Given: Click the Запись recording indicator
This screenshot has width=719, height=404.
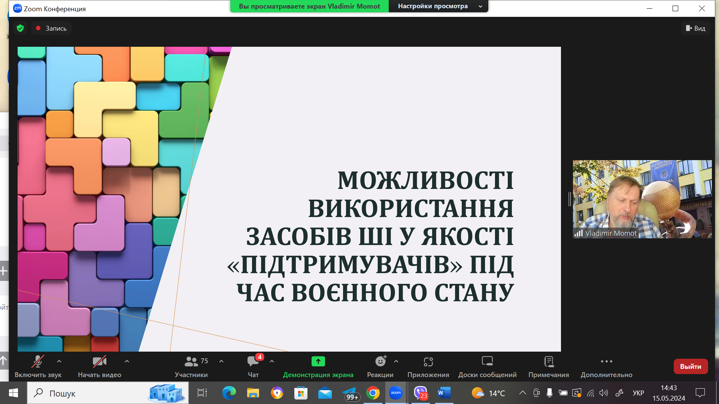Looking at the screenshot, I should click(51, 28).
